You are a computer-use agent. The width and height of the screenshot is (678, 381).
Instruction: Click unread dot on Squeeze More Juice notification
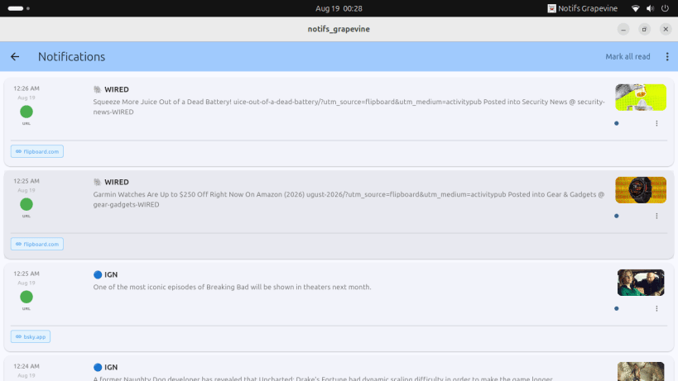point(617,123)
